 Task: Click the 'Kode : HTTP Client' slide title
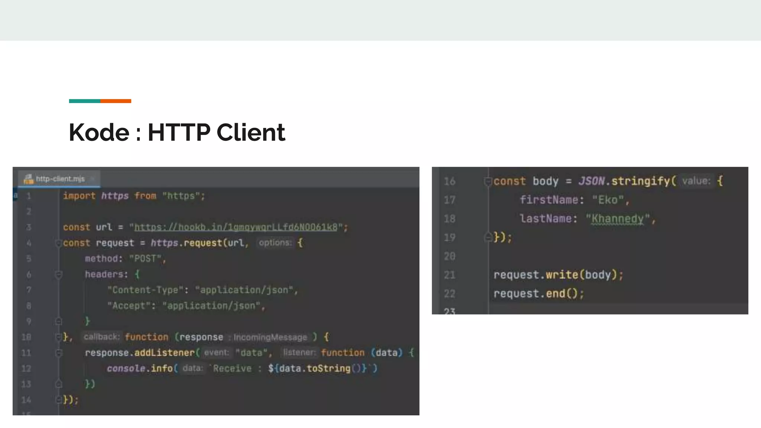click(177, 132)
